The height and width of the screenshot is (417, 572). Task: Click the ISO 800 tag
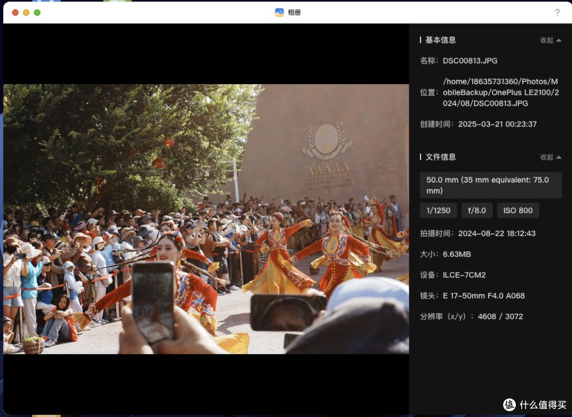[x=517, y=210]
